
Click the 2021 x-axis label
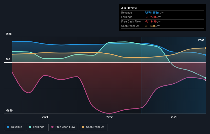(x=45, y=117)
